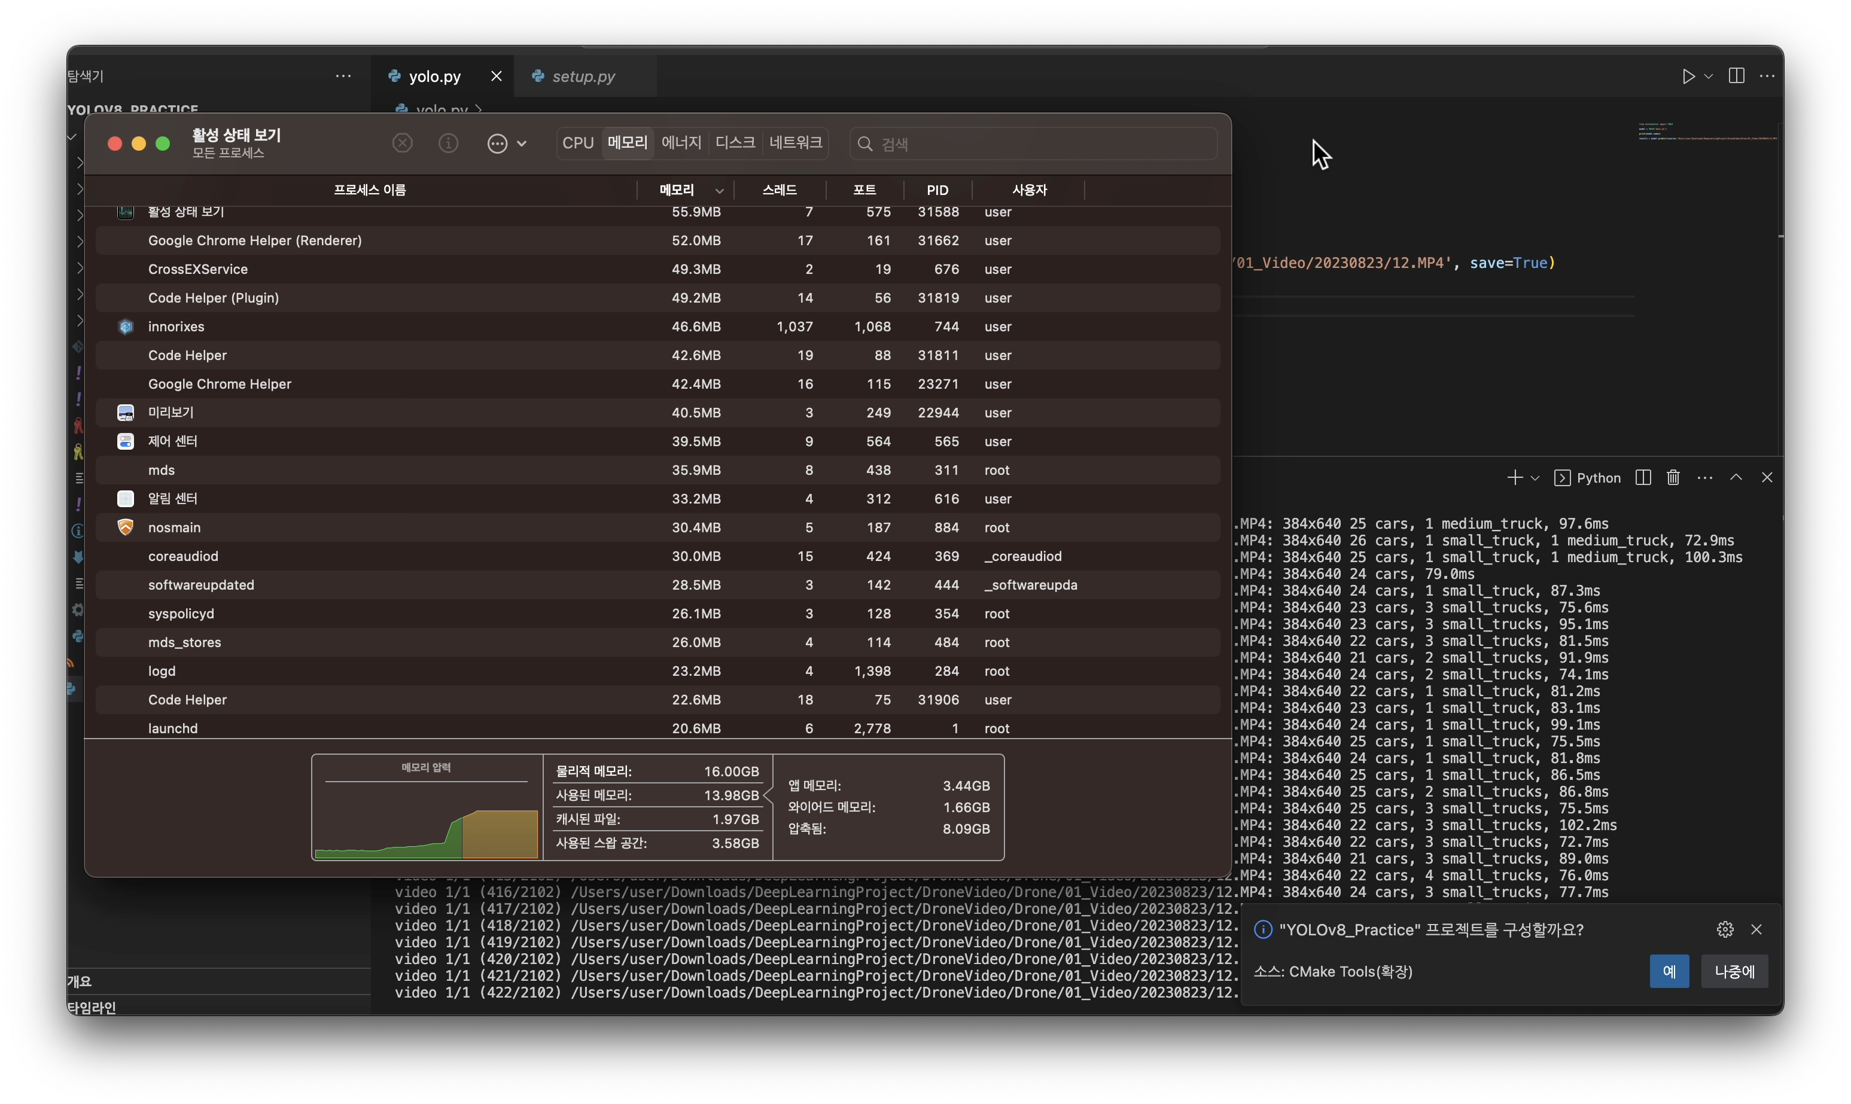Click the 예 button in the CMake prompt

(x=1669, y=972)
